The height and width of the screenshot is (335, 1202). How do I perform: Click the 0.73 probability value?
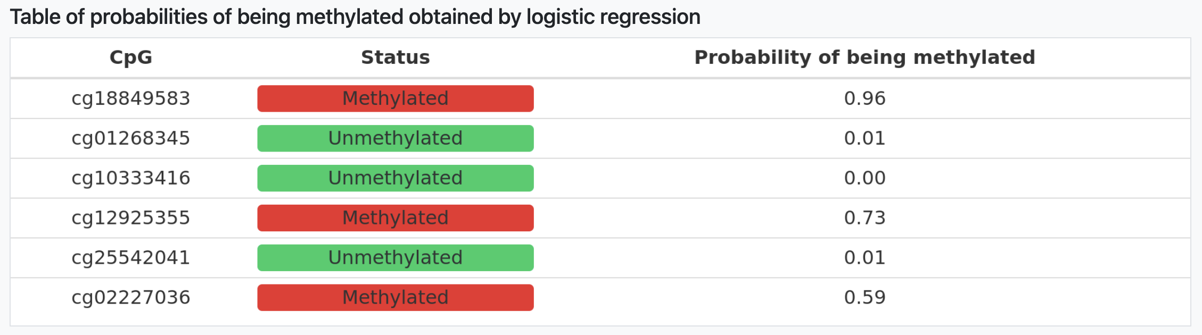[865, 218]
